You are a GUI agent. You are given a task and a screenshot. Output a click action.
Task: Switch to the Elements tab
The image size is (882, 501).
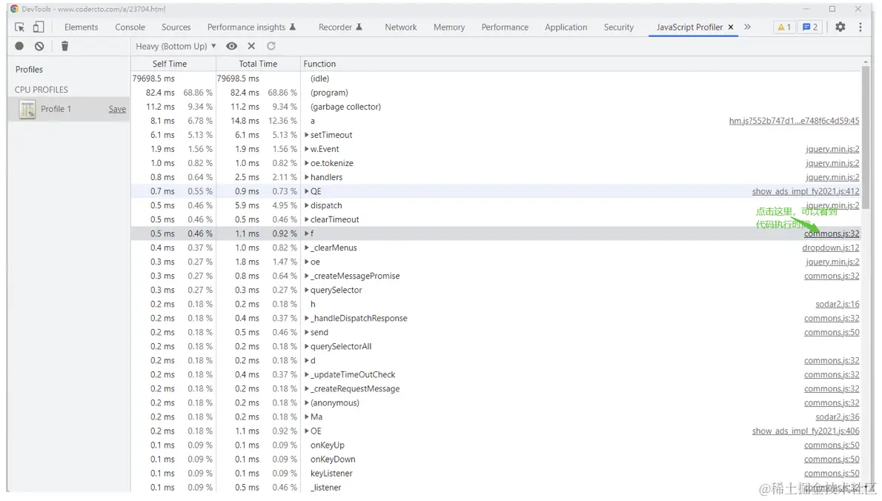point(81,27)
